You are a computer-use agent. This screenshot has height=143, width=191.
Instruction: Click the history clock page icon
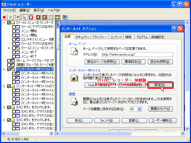point(74,102)
